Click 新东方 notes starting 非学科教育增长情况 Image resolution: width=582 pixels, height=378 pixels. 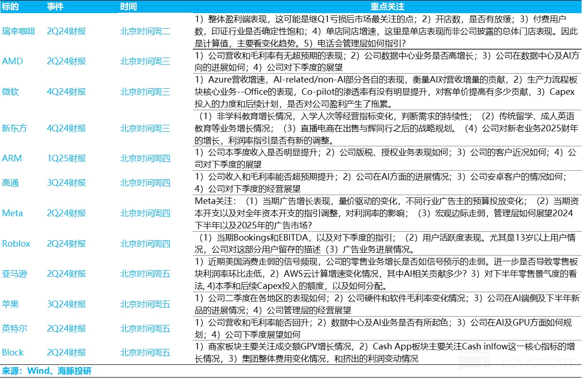tap(387, 128)
